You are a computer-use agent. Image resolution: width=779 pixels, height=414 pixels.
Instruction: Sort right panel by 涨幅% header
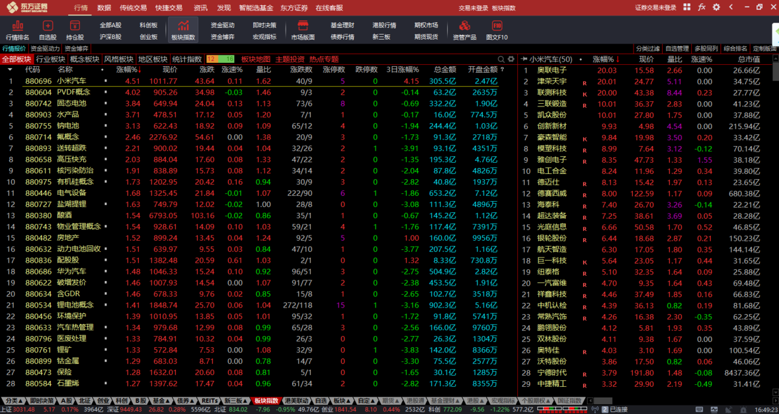[606, 59]
